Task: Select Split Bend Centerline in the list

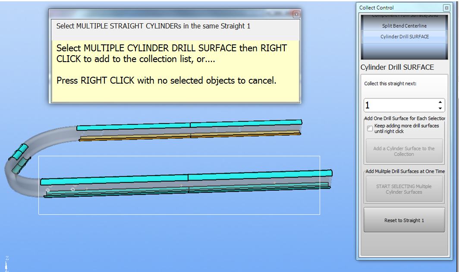Action: (404, 26)
